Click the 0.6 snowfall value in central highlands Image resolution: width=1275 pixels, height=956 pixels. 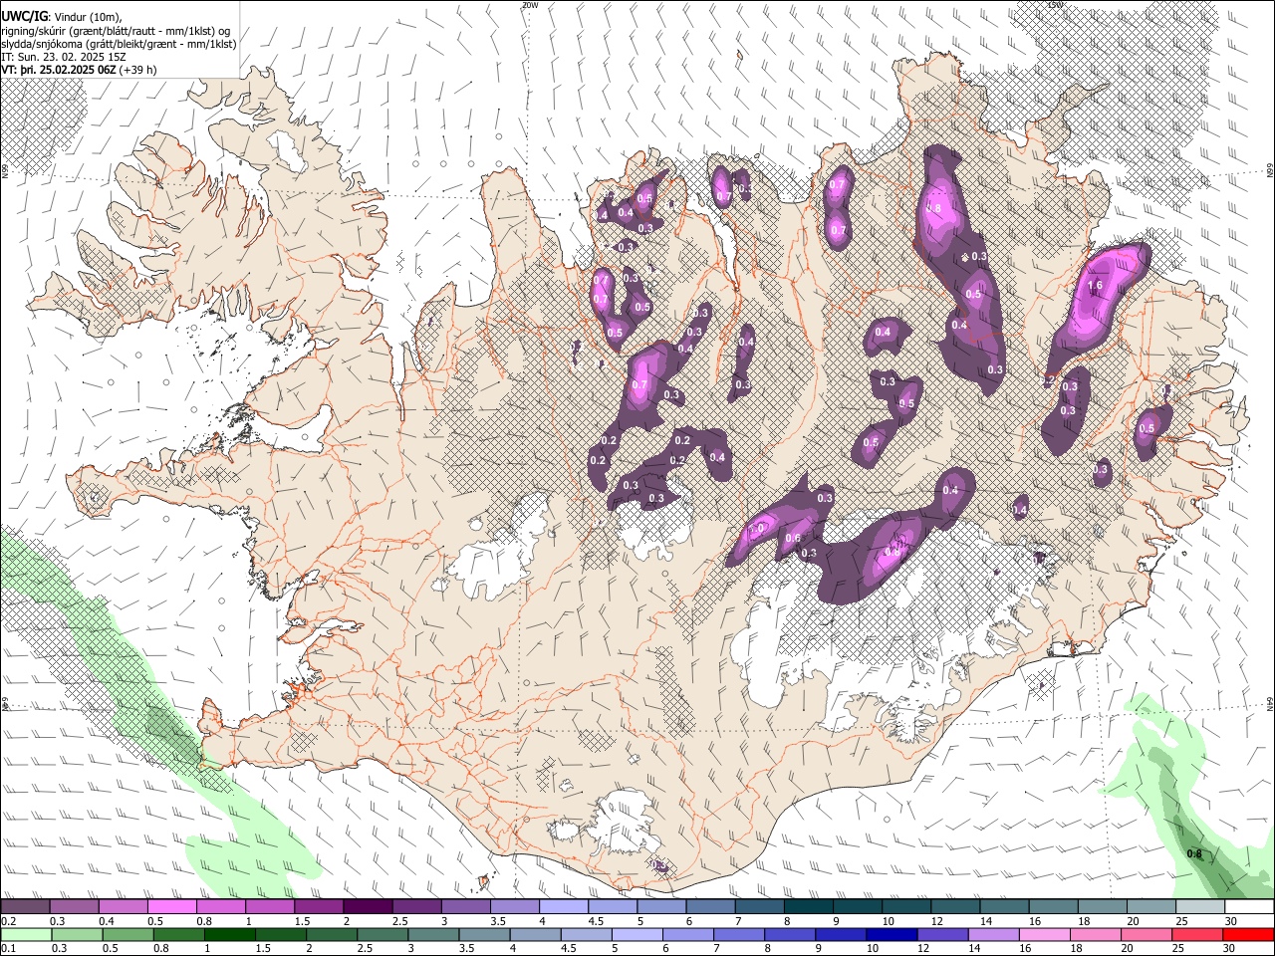click(793, 539)
